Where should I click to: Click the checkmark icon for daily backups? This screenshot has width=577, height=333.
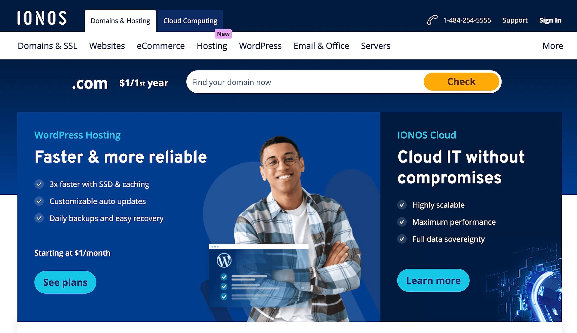(x=38, y=218)
